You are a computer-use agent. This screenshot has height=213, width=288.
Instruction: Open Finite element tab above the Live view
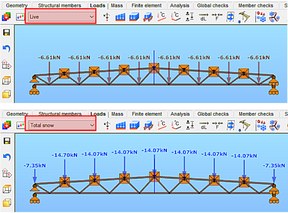[147, 5]
